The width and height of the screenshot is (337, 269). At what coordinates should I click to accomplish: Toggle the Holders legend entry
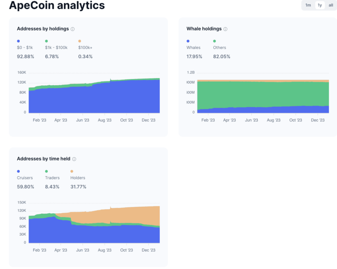(78, 178)
